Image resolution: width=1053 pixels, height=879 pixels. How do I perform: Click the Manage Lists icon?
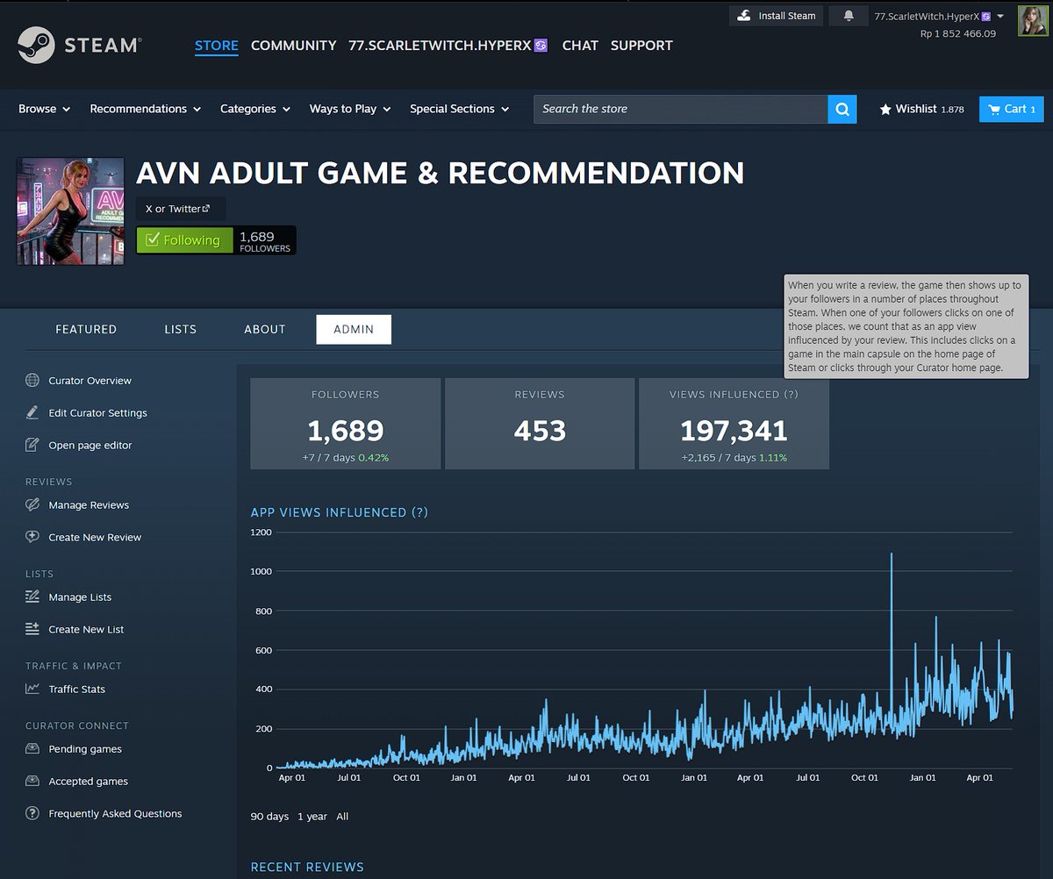click(x=32, y=597)
